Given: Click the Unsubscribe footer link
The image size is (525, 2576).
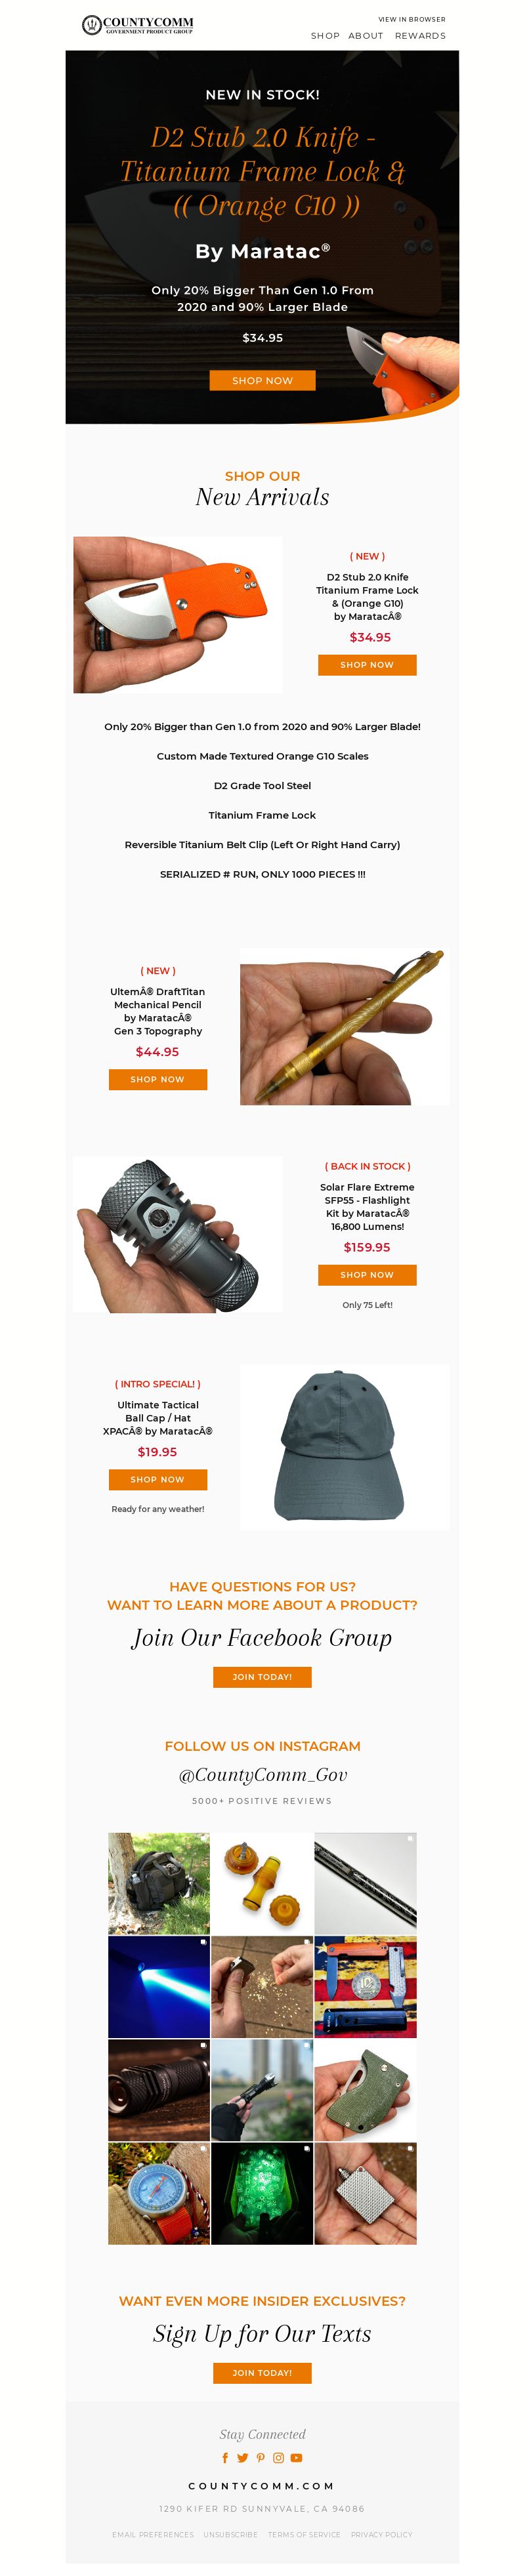Looking at the screenshot, I should coord(230,2534).
